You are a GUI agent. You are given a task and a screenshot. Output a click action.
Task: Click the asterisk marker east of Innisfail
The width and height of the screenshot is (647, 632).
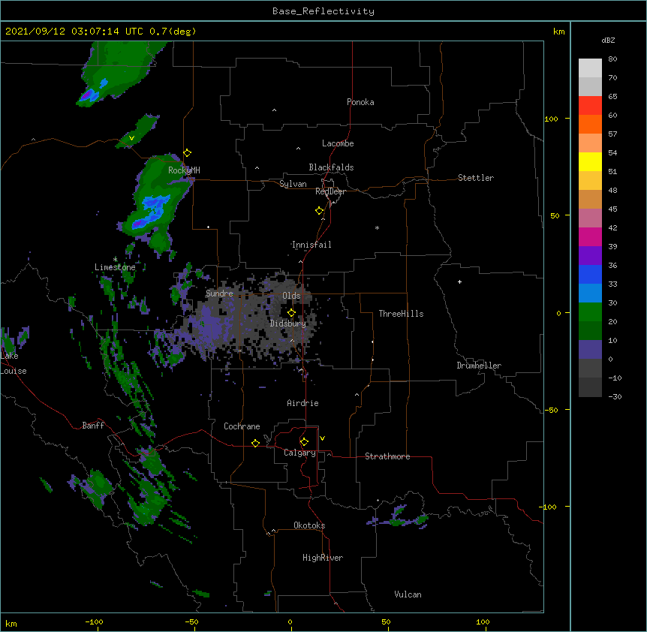tap(377, 227)
